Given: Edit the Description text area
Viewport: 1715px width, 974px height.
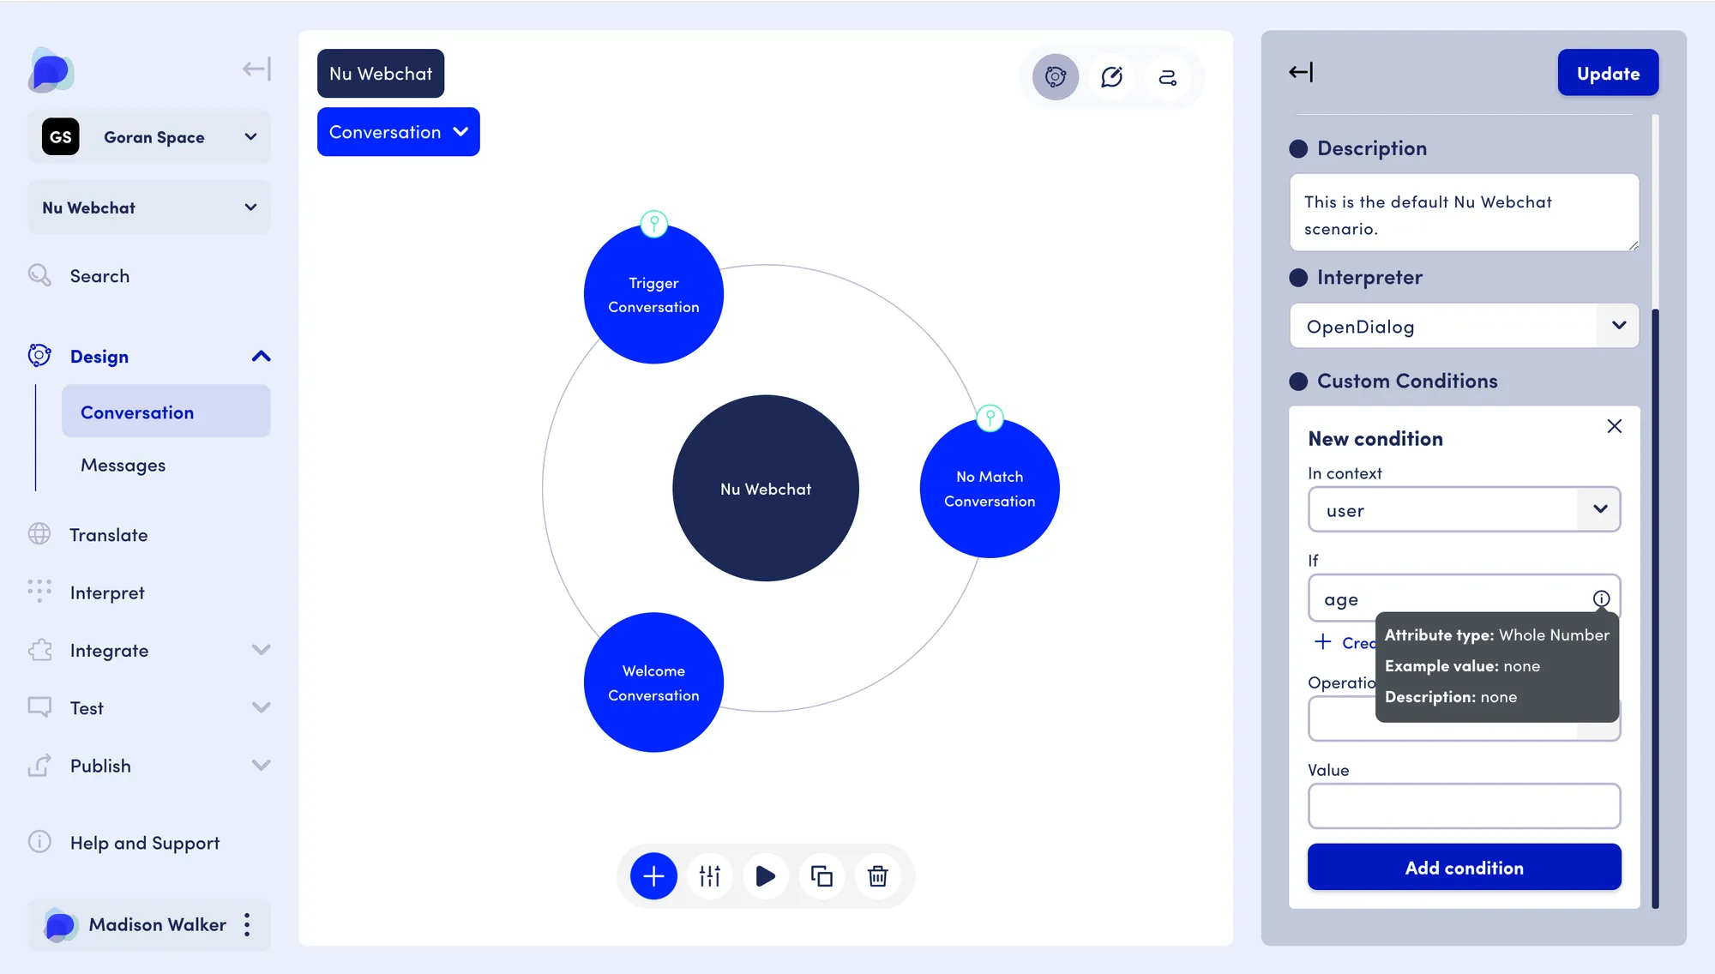Looking at the screenshot, I should click(1464, 213).
